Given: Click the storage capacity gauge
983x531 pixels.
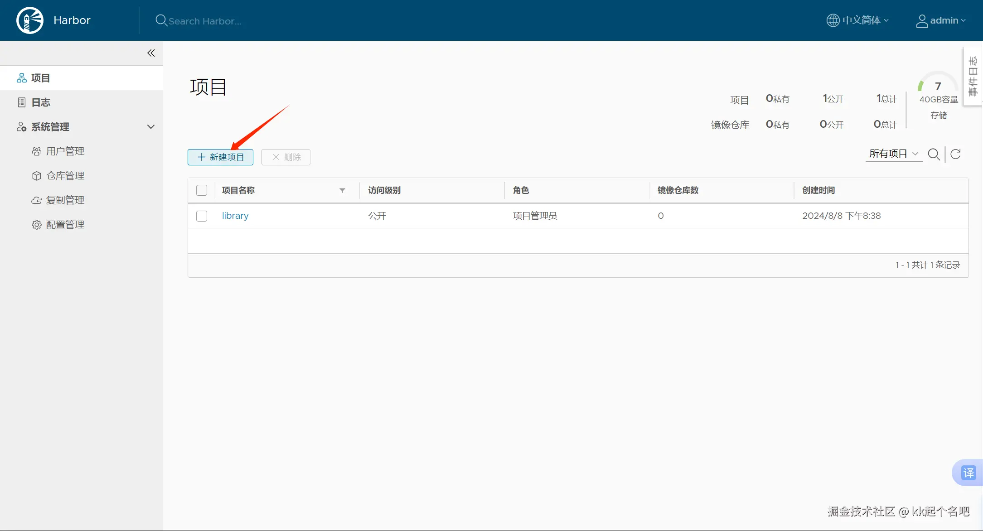Looking at the screenshot, I should pos(938,86).
